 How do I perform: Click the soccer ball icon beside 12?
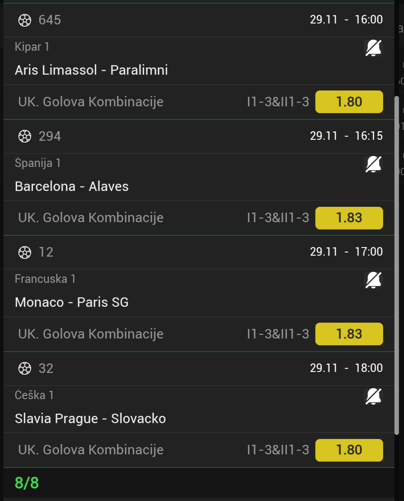[x=25, y=252]
